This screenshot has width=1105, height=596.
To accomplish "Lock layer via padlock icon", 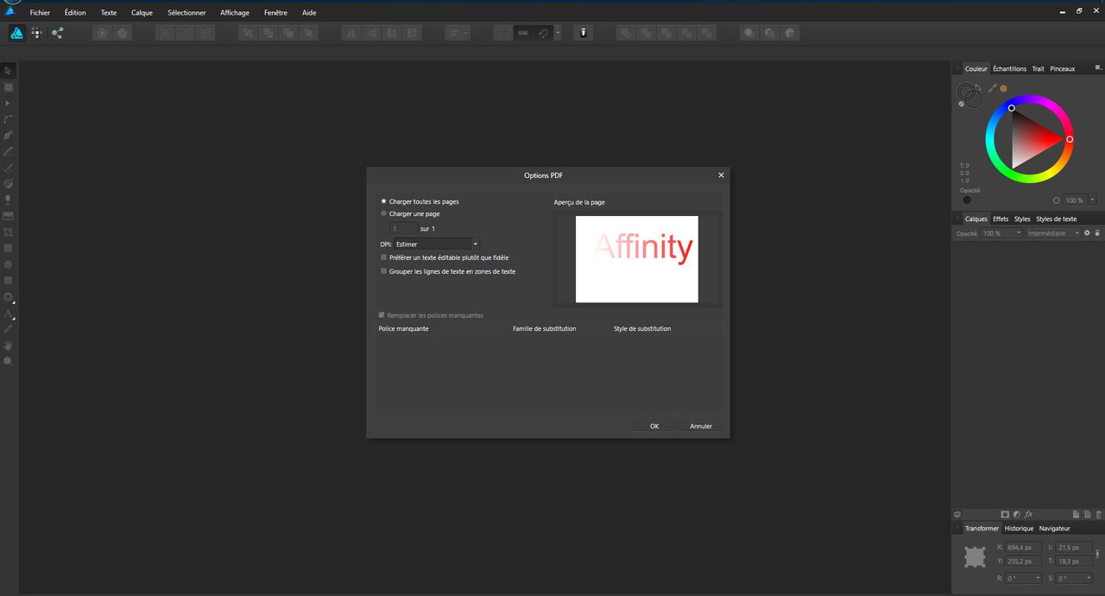I will [x=1097, y=233].
